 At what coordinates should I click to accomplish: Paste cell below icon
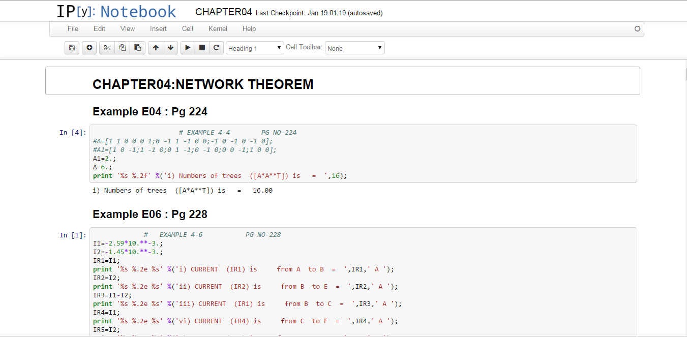tap(137, 48)
